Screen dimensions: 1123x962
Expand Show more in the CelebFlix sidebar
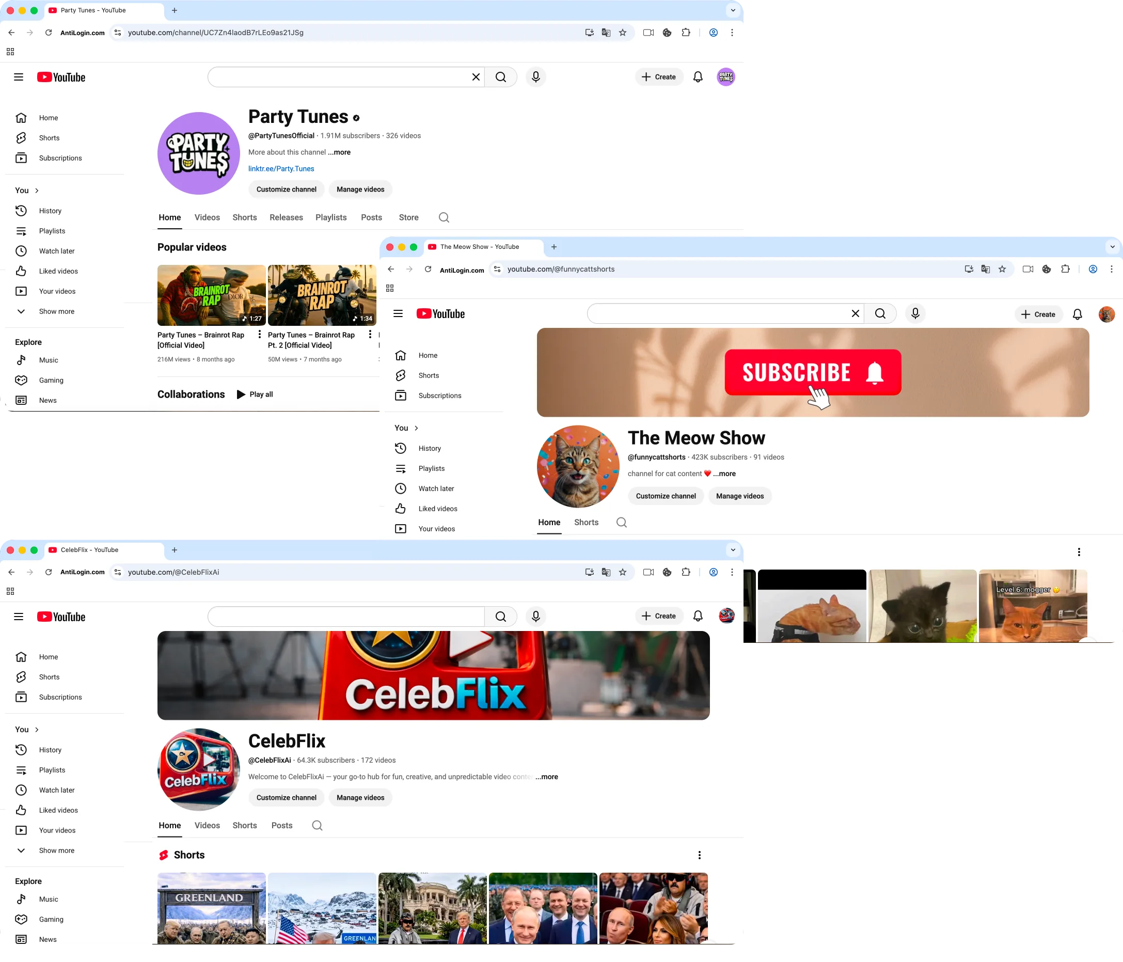[56, 850]
